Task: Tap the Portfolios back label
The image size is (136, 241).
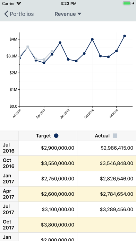Action: click(22, 14)
